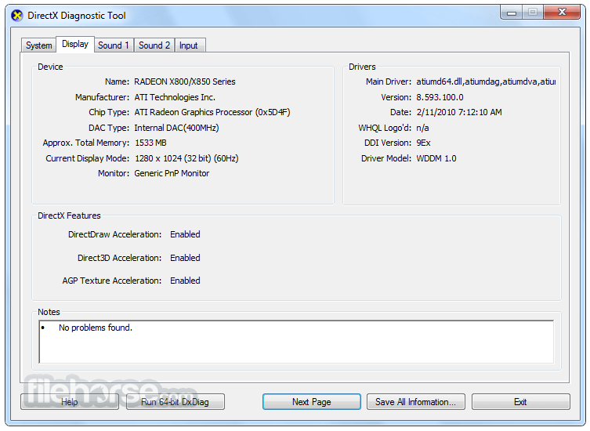Click memory value '1533 MB'
This screenshot has height=431, width=590.
[150, 143]
